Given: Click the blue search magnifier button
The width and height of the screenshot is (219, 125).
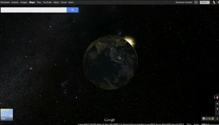Looking at the screenshot, I should pyautogui.click(x=72, y=10).
